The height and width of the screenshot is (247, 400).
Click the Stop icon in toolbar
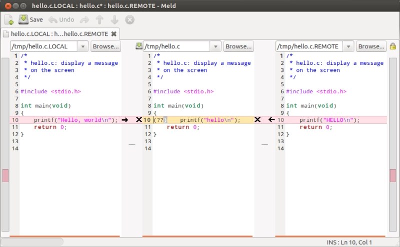[x=129, y=19]
